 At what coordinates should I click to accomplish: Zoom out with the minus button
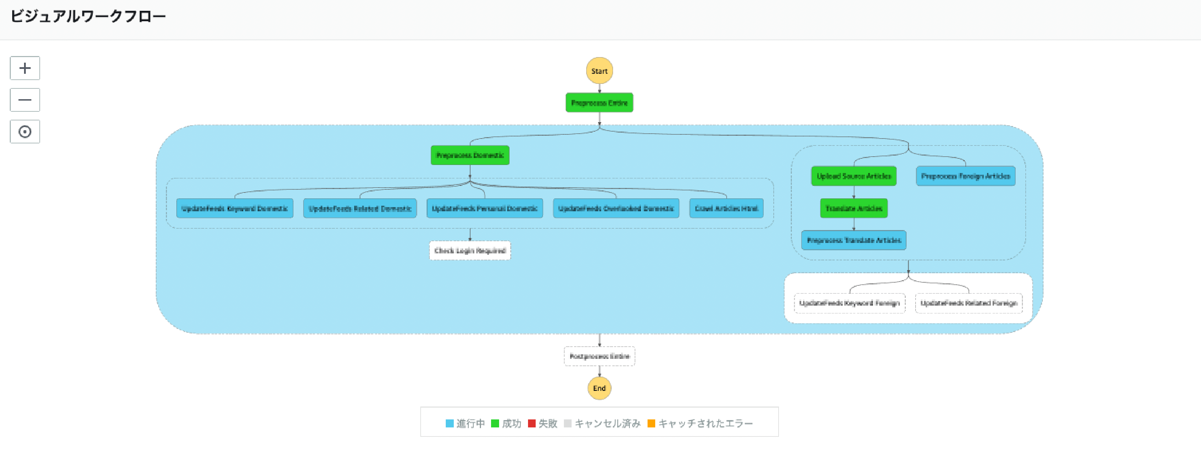(25, 100)
